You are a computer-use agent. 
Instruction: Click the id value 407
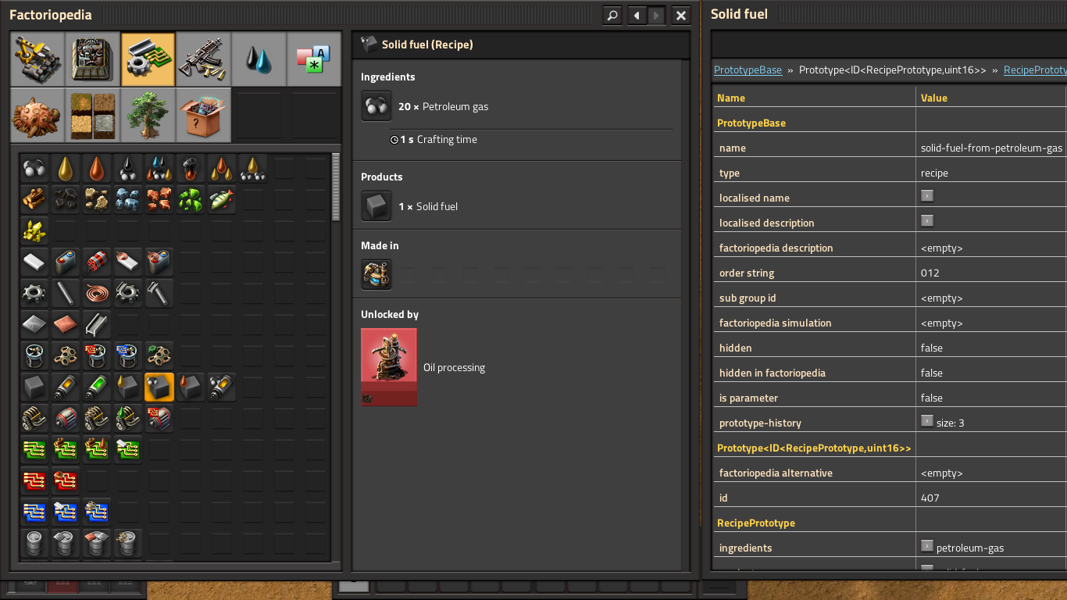[930, 498]
